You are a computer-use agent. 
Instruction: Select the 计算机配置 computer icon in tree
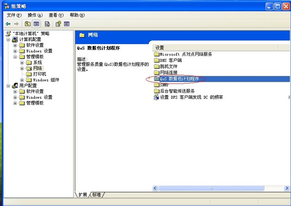(x=14, y=39)
